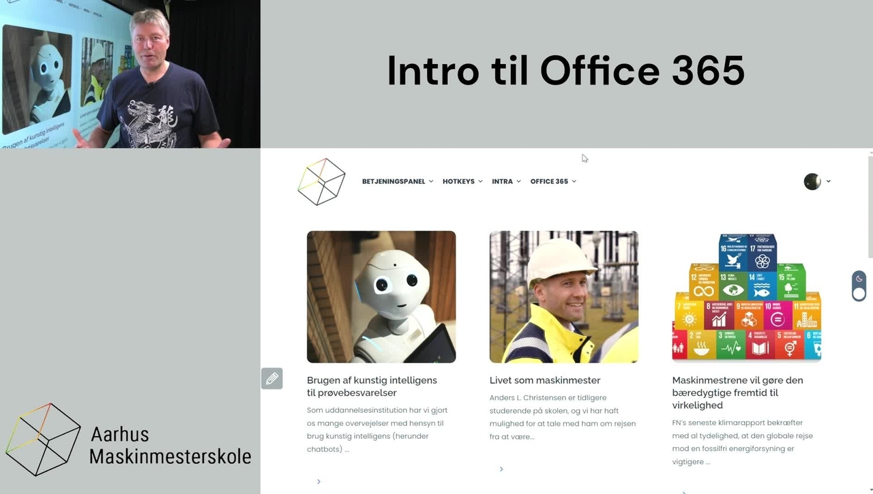Expand chevron beside OFFICE 365
The height and width of the screenshot is (494, 873).
coord(574,181)
